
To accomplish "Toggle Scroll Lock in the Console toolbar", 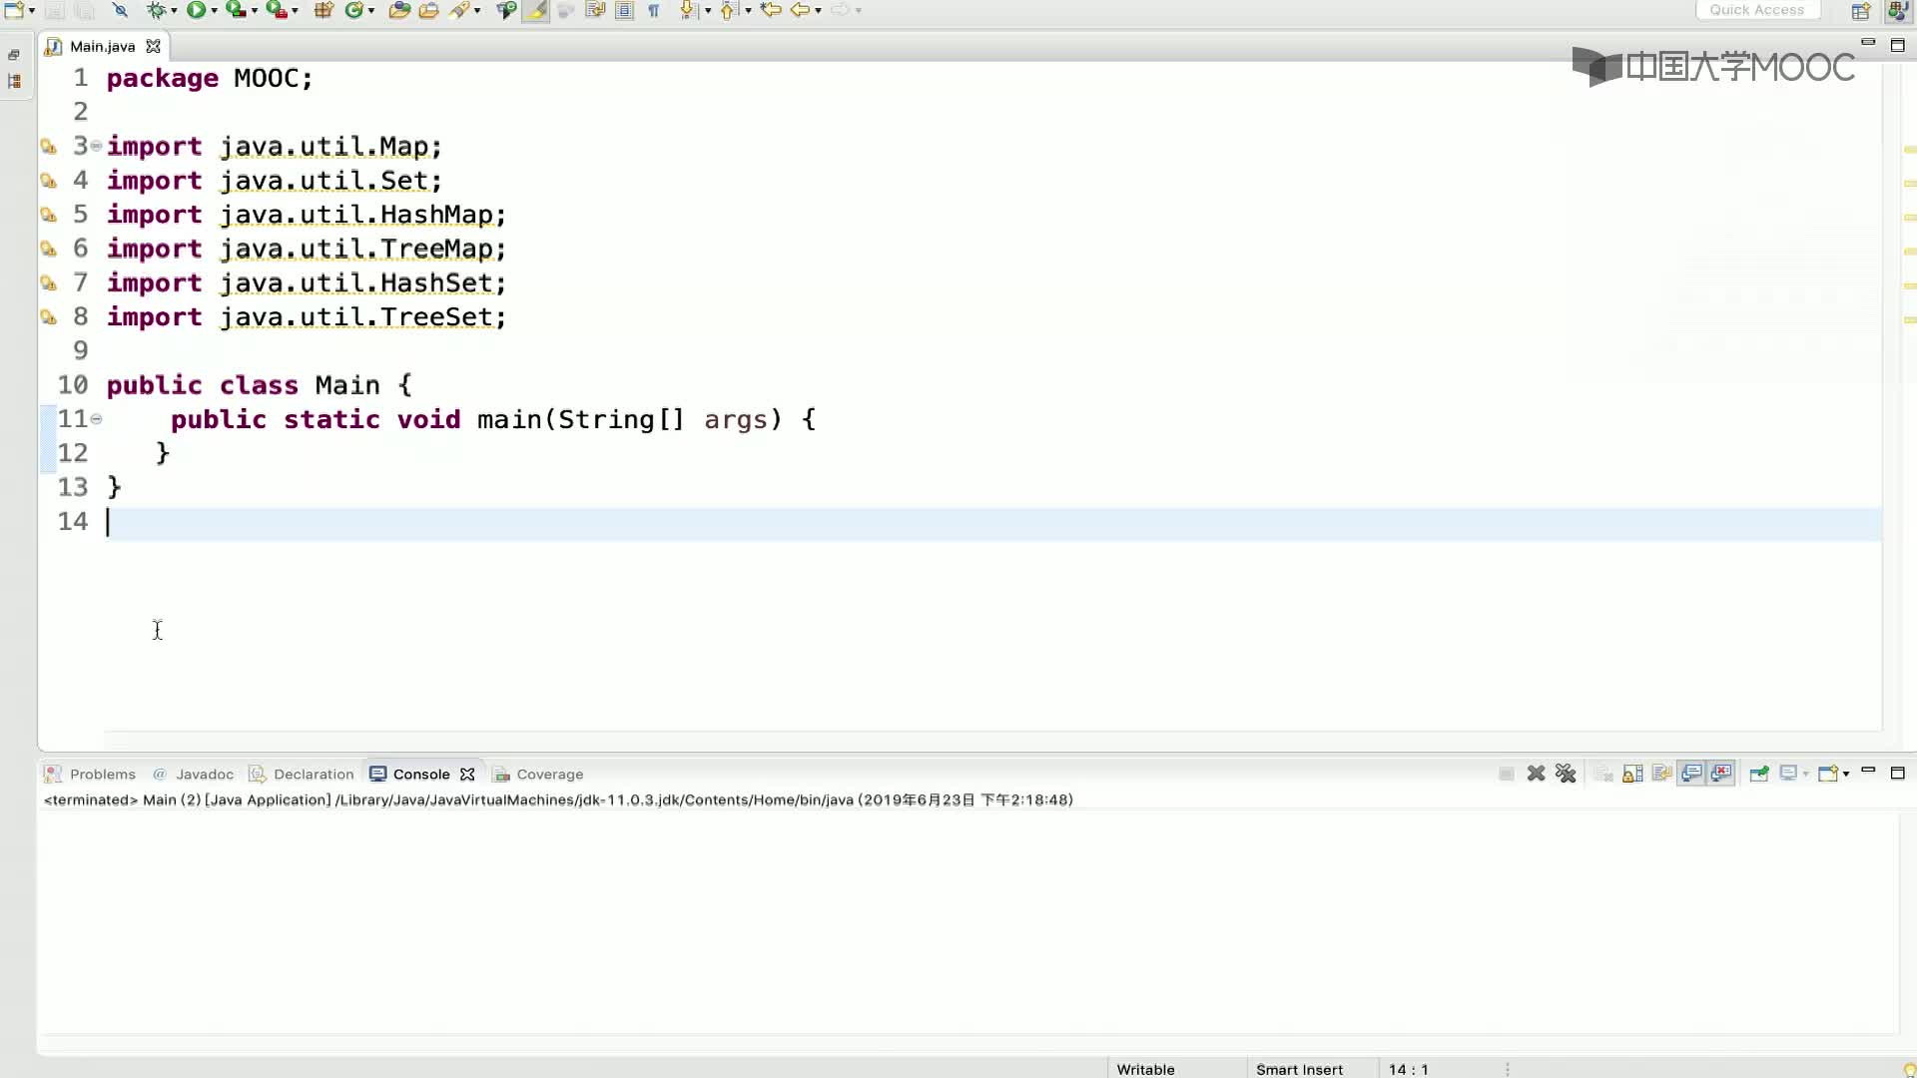I will [1632, 774].
